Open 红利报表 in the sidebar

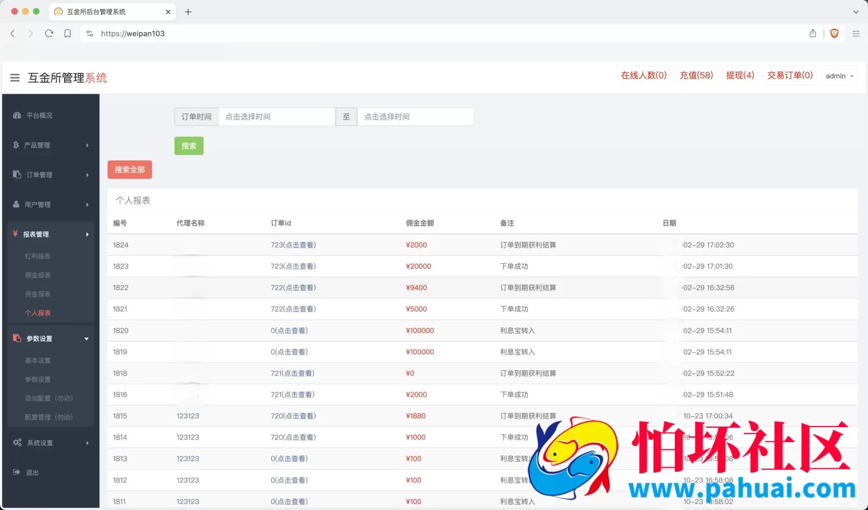(x=37, y=256)
